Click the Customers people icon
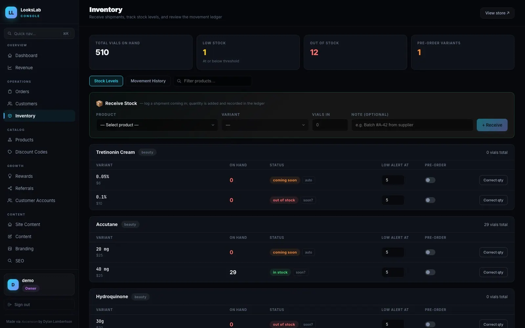The image size is (525, 328). point(10,104)
